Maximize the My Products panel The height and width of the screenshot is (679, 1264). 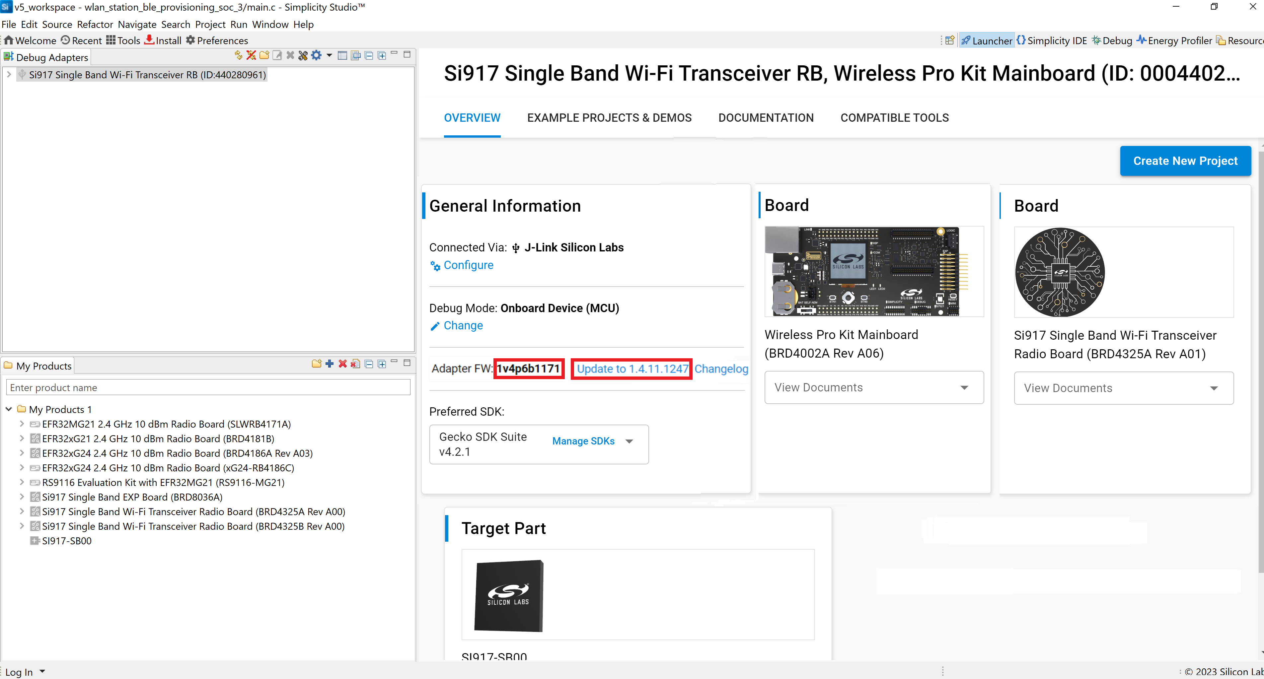point(407,363)
